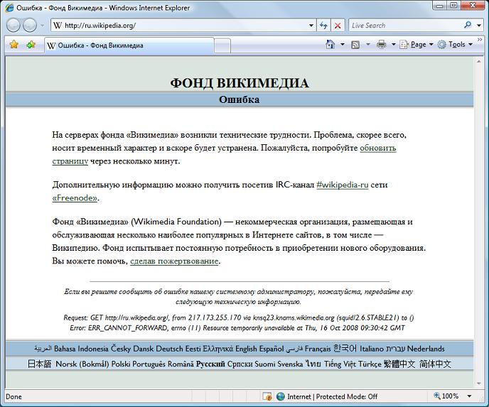Click the Add to Favorites icon
489x407 pixels.
click(x=31, y=45)
